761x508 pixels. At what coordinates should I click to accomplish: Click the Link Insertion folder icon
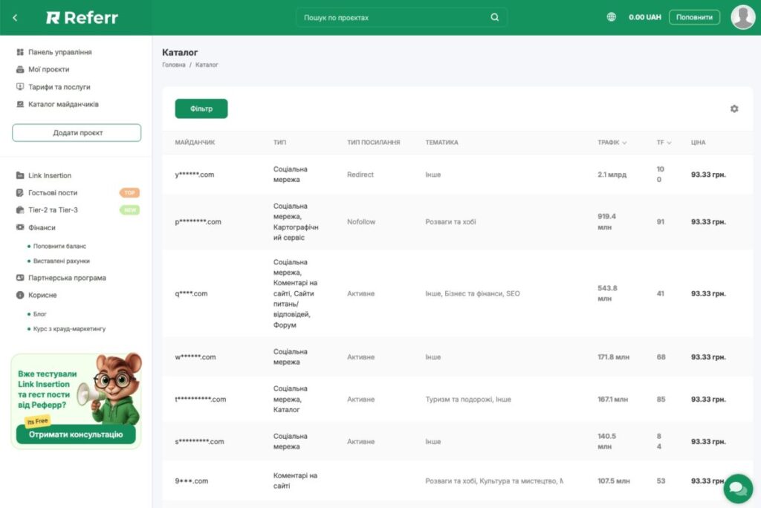(x=20, y=175)
